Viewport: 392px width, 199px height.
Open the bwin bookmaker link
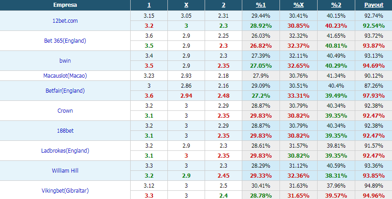pos(65,61)
